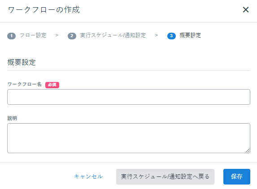Click the ワークフローの作成 dialog title

coord(44,10)
